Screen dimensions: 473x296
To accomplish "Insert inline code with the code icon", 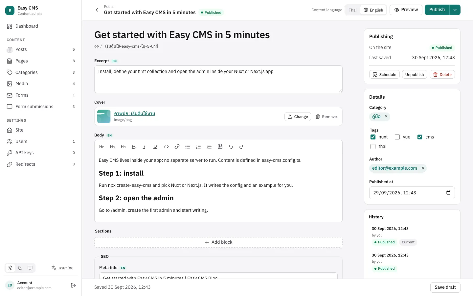I will coord(166,147).
